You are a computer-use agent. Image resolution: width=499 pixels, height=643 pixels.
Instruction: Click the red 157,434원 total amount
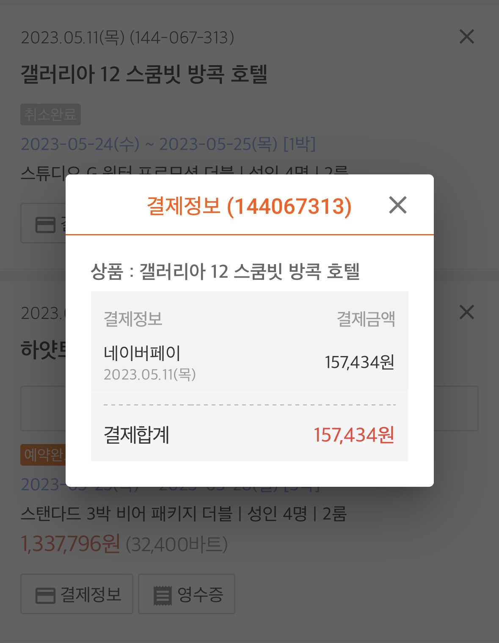354,435
